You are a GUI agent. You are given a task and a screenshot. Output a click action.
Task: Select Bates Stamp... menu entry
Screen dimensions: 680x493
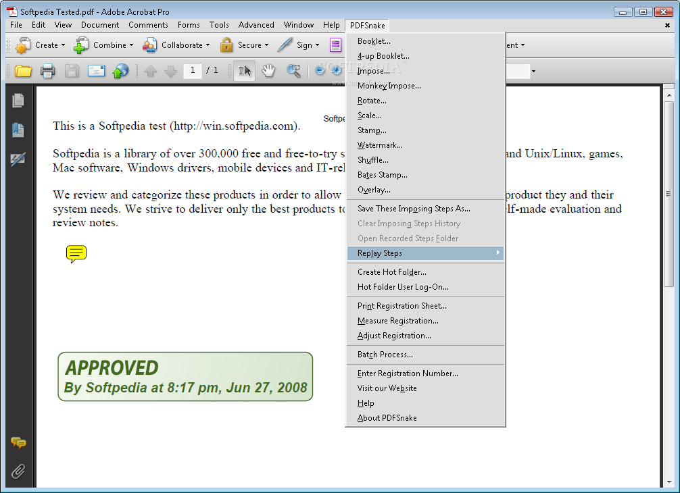[425, 175]
